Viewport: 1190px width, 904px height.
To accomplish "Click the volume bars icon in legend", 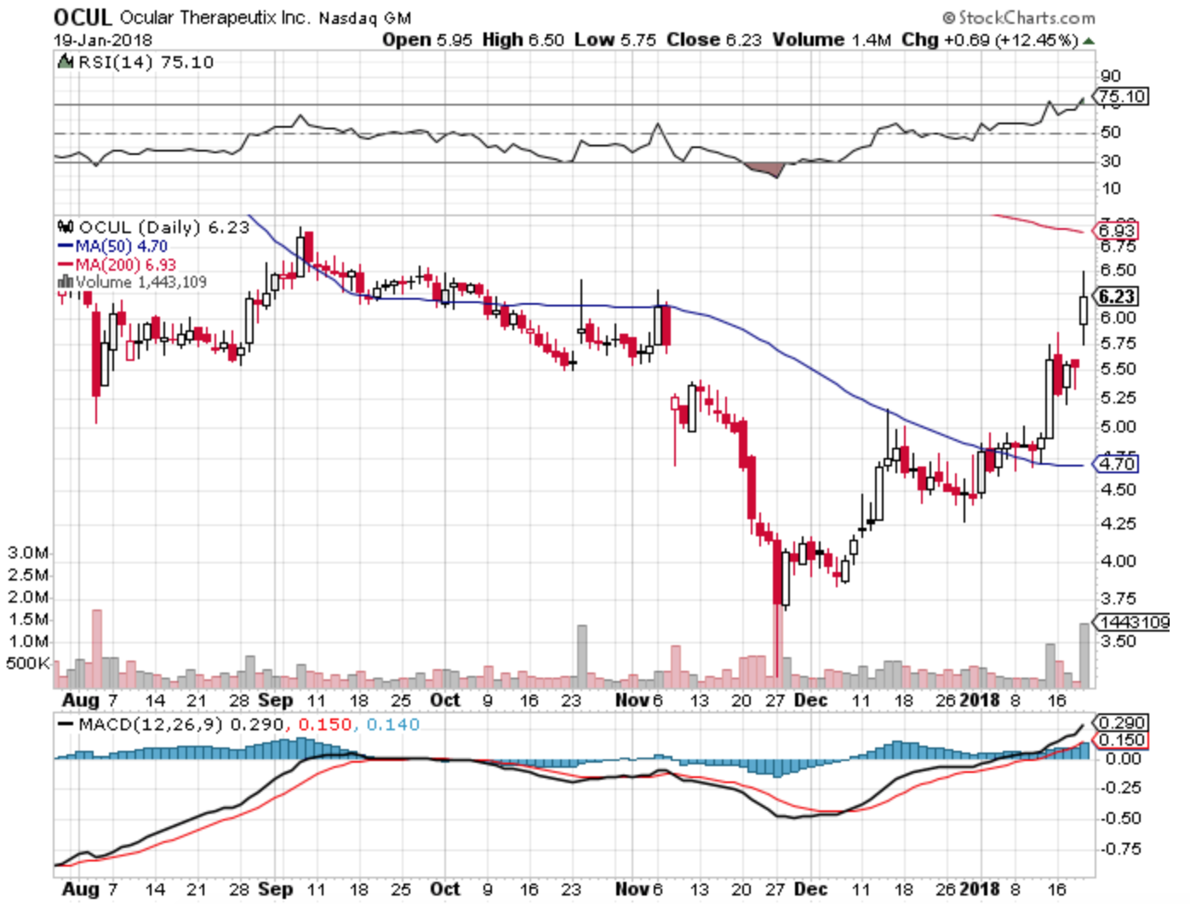I will click(x=66, y=282).
